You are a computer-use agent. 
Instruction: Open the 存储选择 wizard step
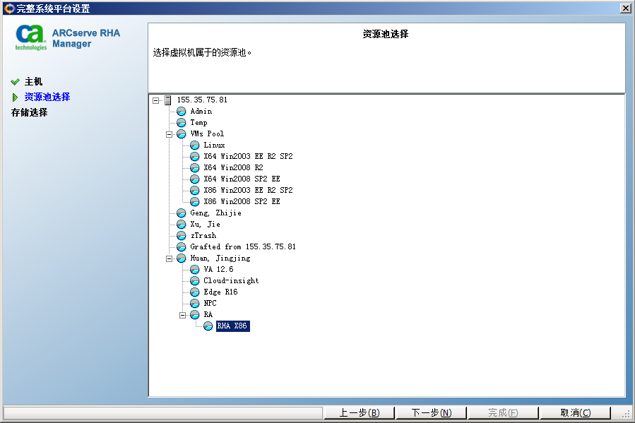29,112
